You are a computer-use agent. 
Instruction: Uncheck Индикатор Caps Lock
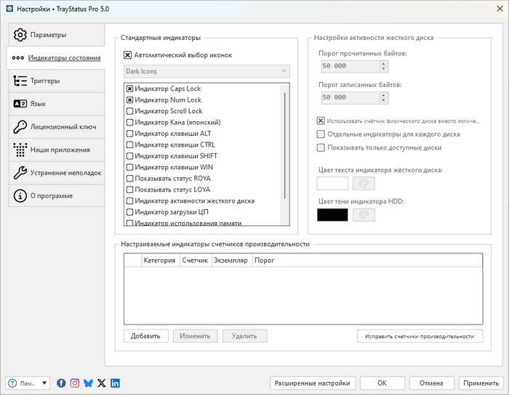coord(130,89)
